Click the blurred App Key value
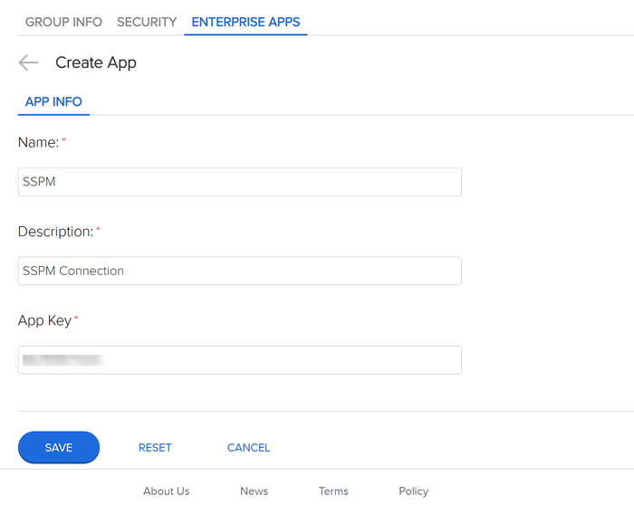Screen dimensions: 634x505 point(62,359)
